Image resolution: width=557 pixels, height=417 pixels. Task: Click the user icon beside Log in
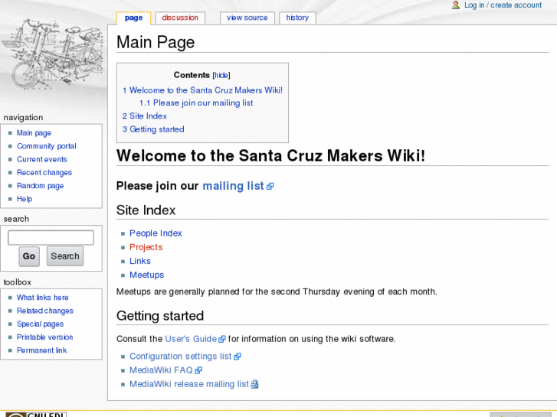(455, 5)
